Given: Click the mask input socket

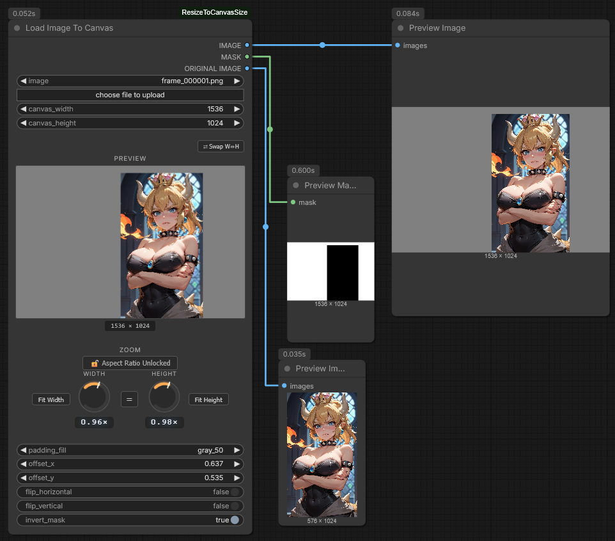Looking at the screenshot, I should (x=293, y=202).
